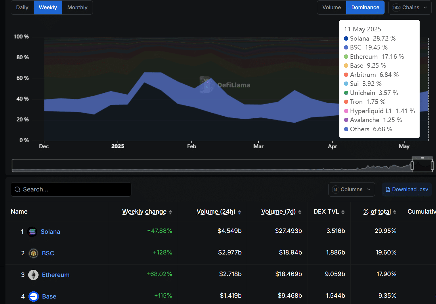The width and height of the screenshot is (436, 304).
Task: Click the Weekly change column header
Action: click(x=144, y=212)
